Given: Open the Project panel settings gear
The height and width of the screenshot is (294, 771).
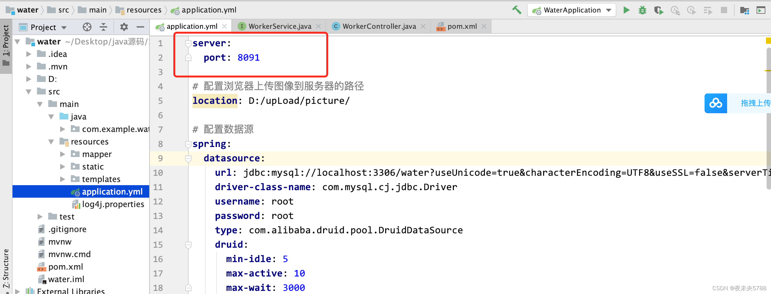Looking at the screenshot, I should click(x=124, y=27).
